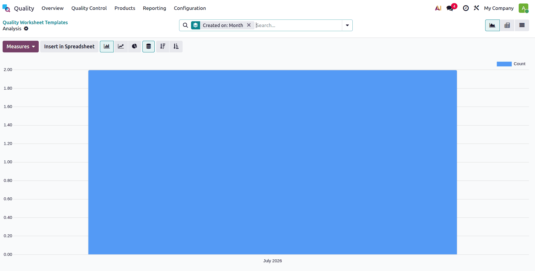Select bar chart mode

(107, 47)
